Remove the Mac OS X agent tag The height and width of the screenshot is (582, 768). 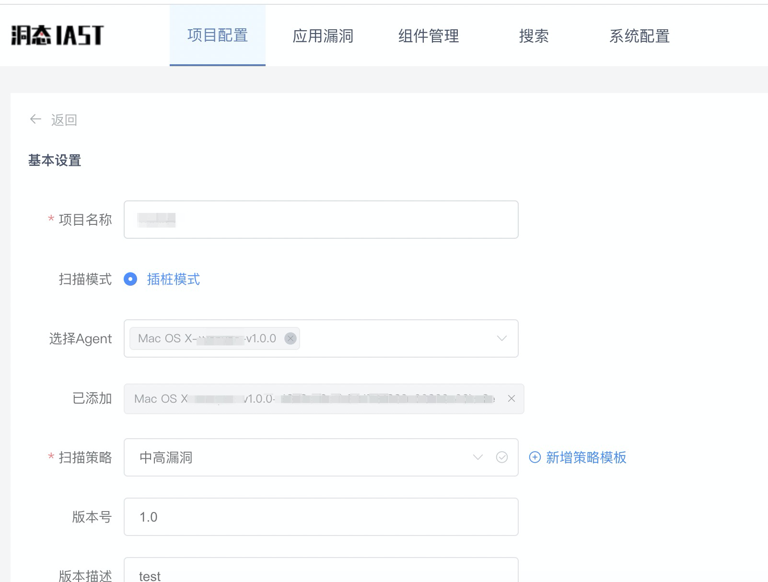click(x=290, y=338)
